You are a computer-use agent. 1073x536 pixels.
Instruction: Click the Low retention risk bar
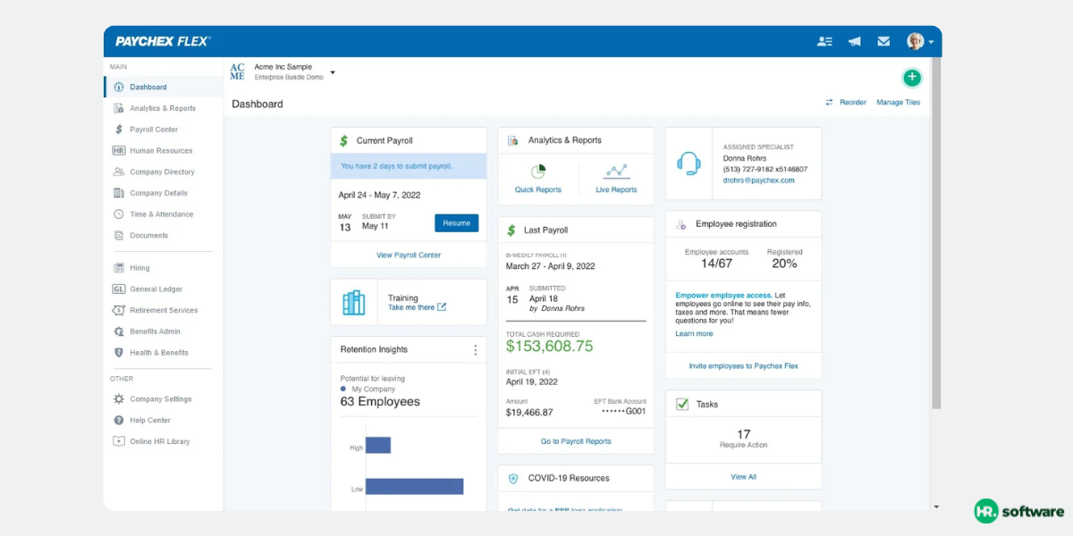click(x=414, y=486)
